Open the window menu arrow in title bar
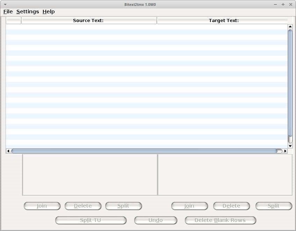This screenshot has height=231, width=296. click(5, 5)
